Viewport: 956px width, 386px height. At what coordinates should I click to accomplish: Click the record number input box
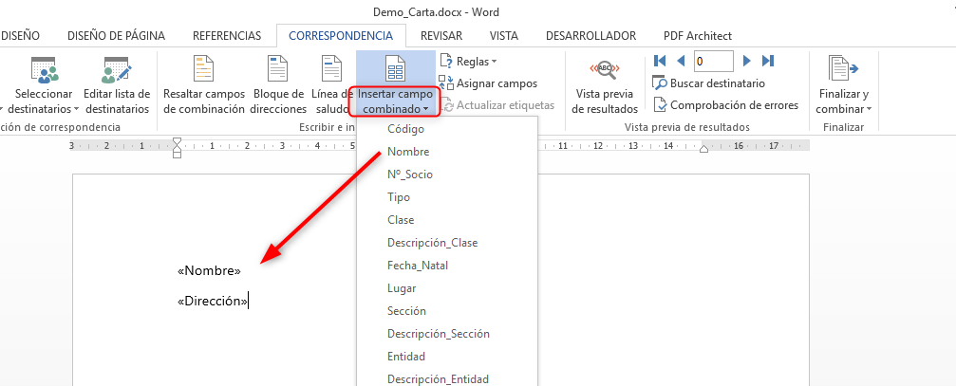[713, 61]
